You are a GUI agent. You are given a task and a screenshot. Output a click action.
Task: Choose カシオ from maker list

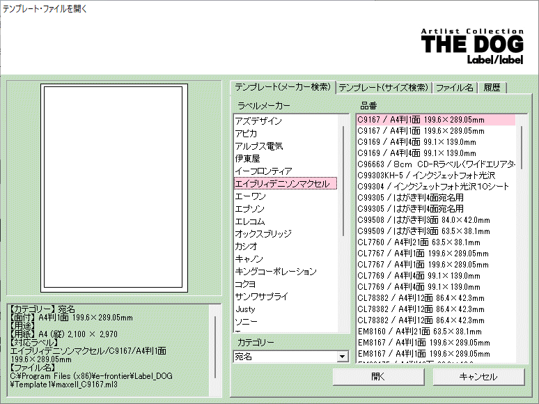point(286,246)
